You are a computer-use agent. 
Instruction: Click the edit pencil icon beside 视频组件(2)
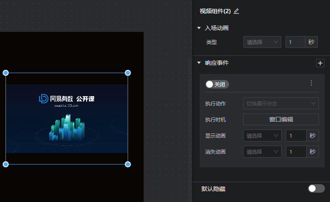(236, 11)
